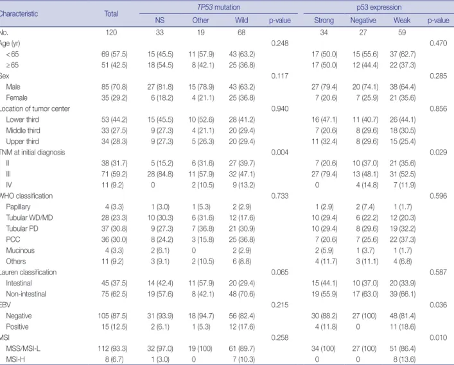Click the 'Total' column header
454x365 pixels.
point(111,14)
